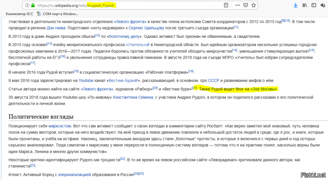This screenshot has height=180, width=328.
Task: Follow the 'Youtube' link
Action: point(86,81)
